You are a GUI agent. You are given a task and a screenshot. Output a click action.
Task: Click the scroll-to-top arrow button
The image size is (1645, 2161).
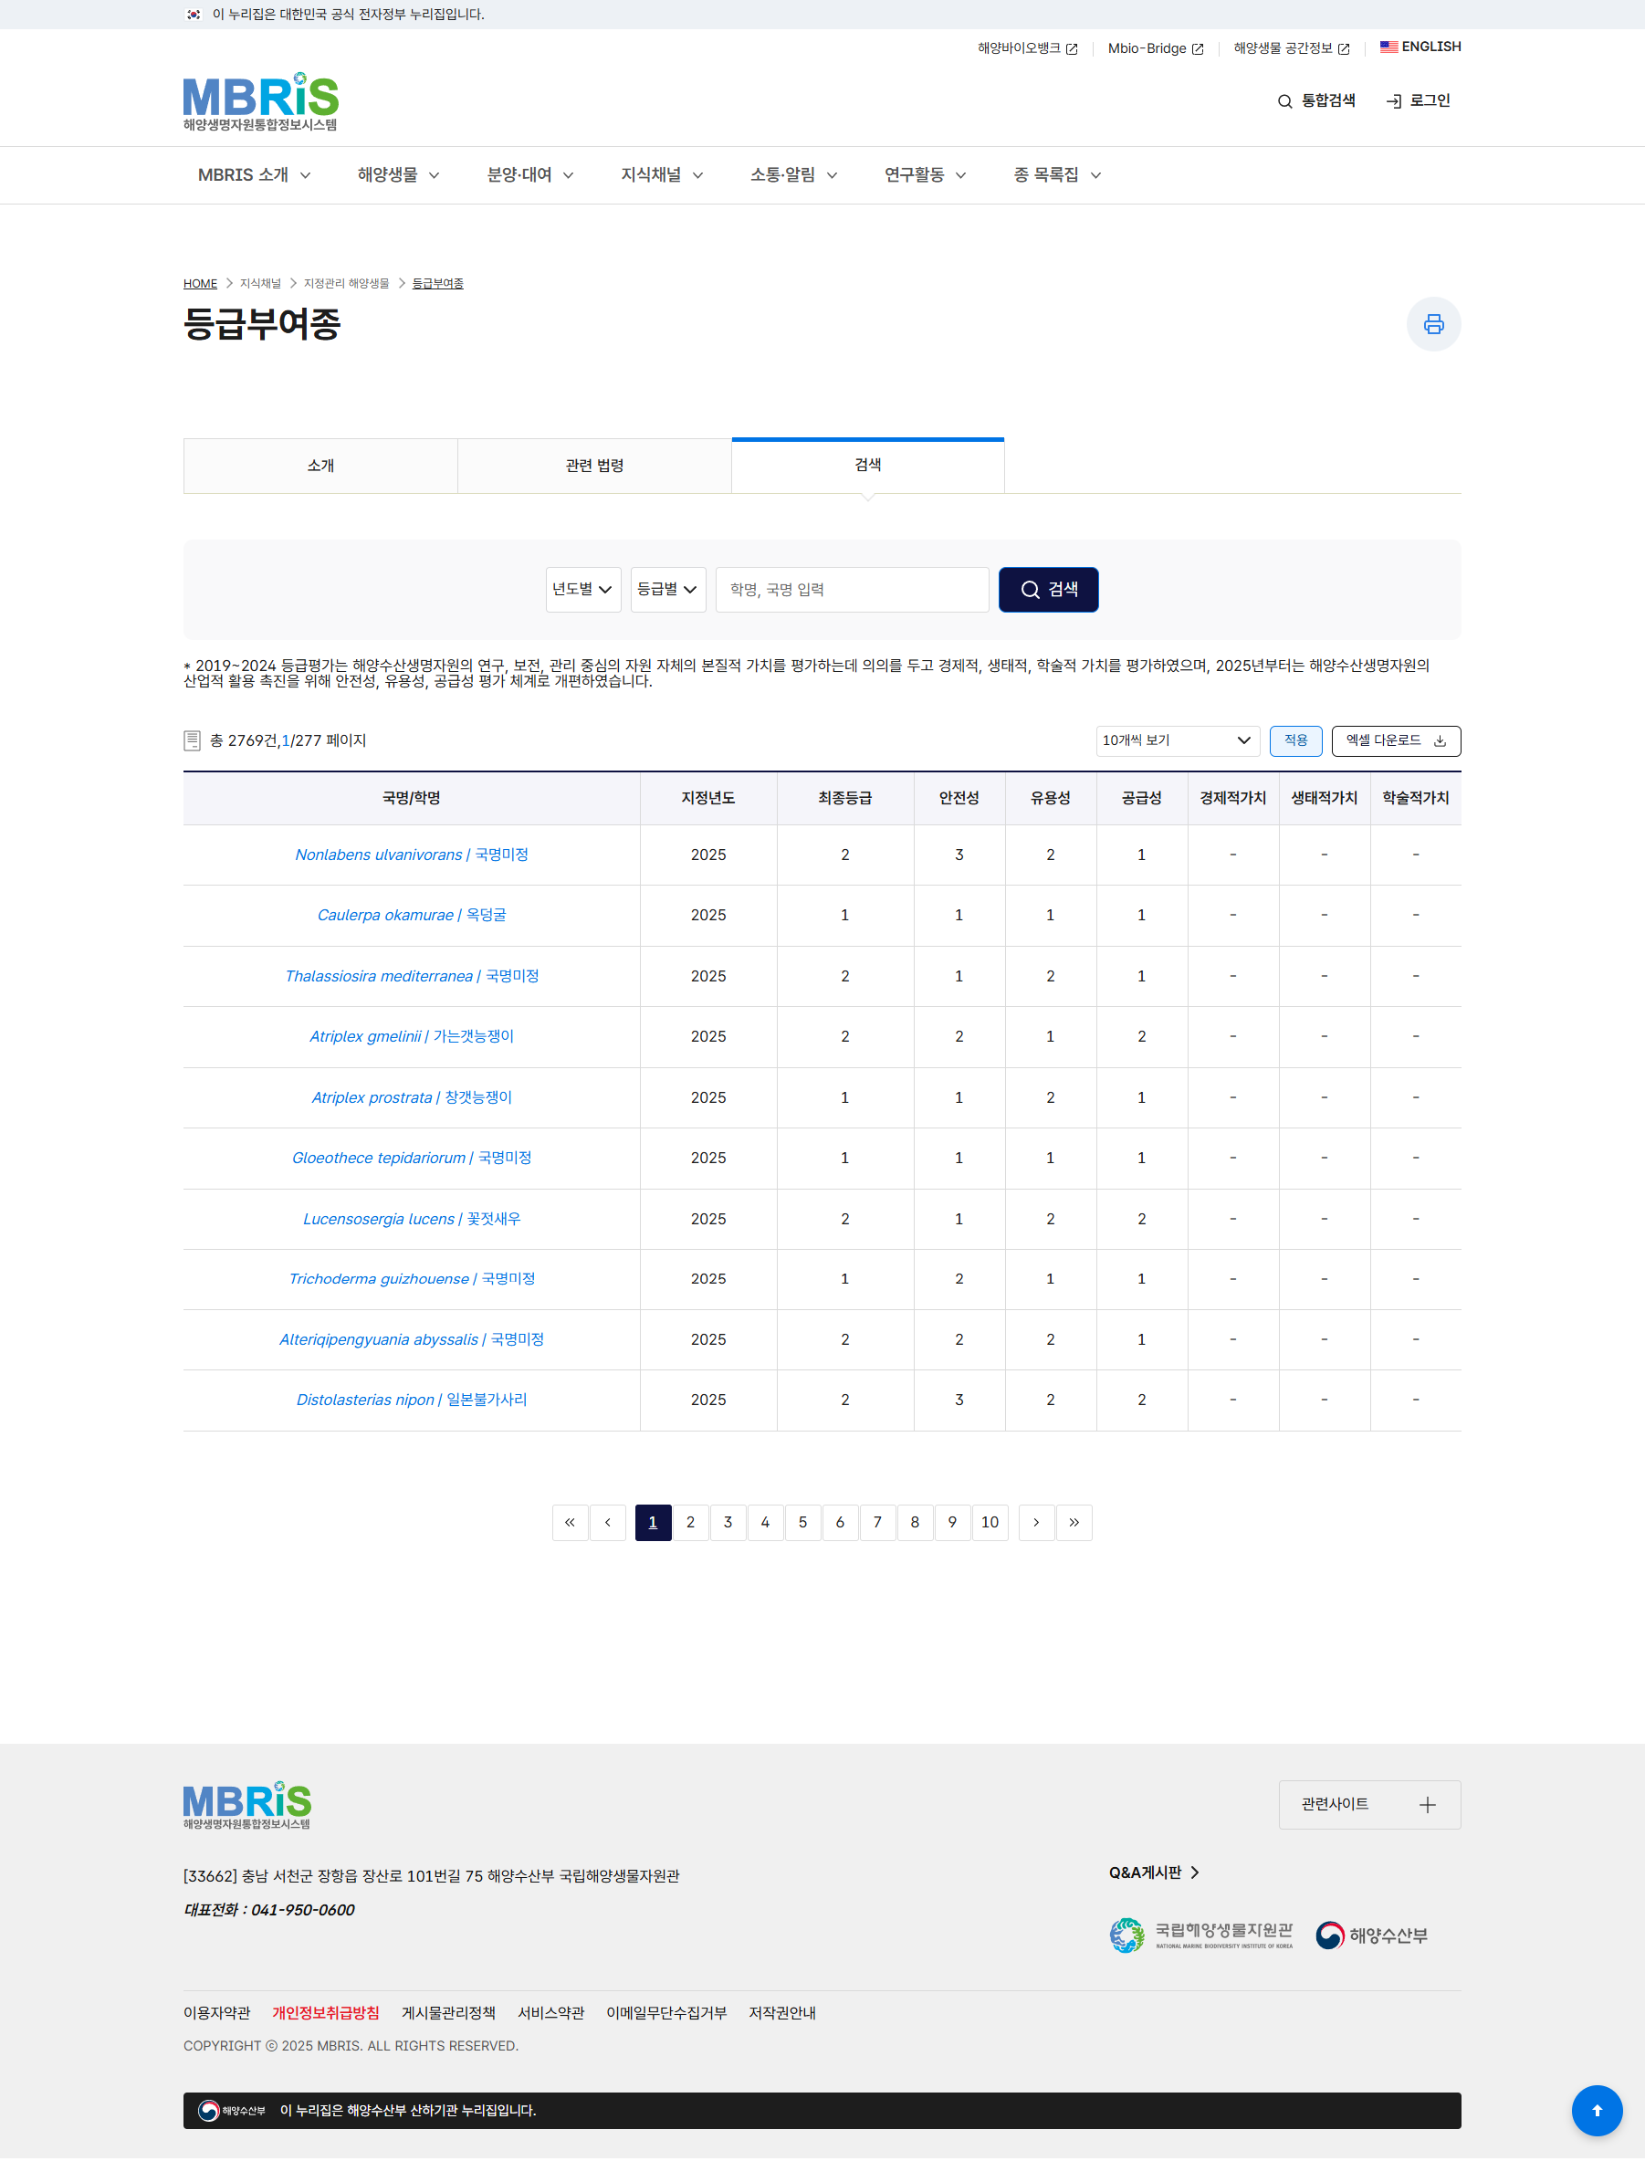1596,2110
